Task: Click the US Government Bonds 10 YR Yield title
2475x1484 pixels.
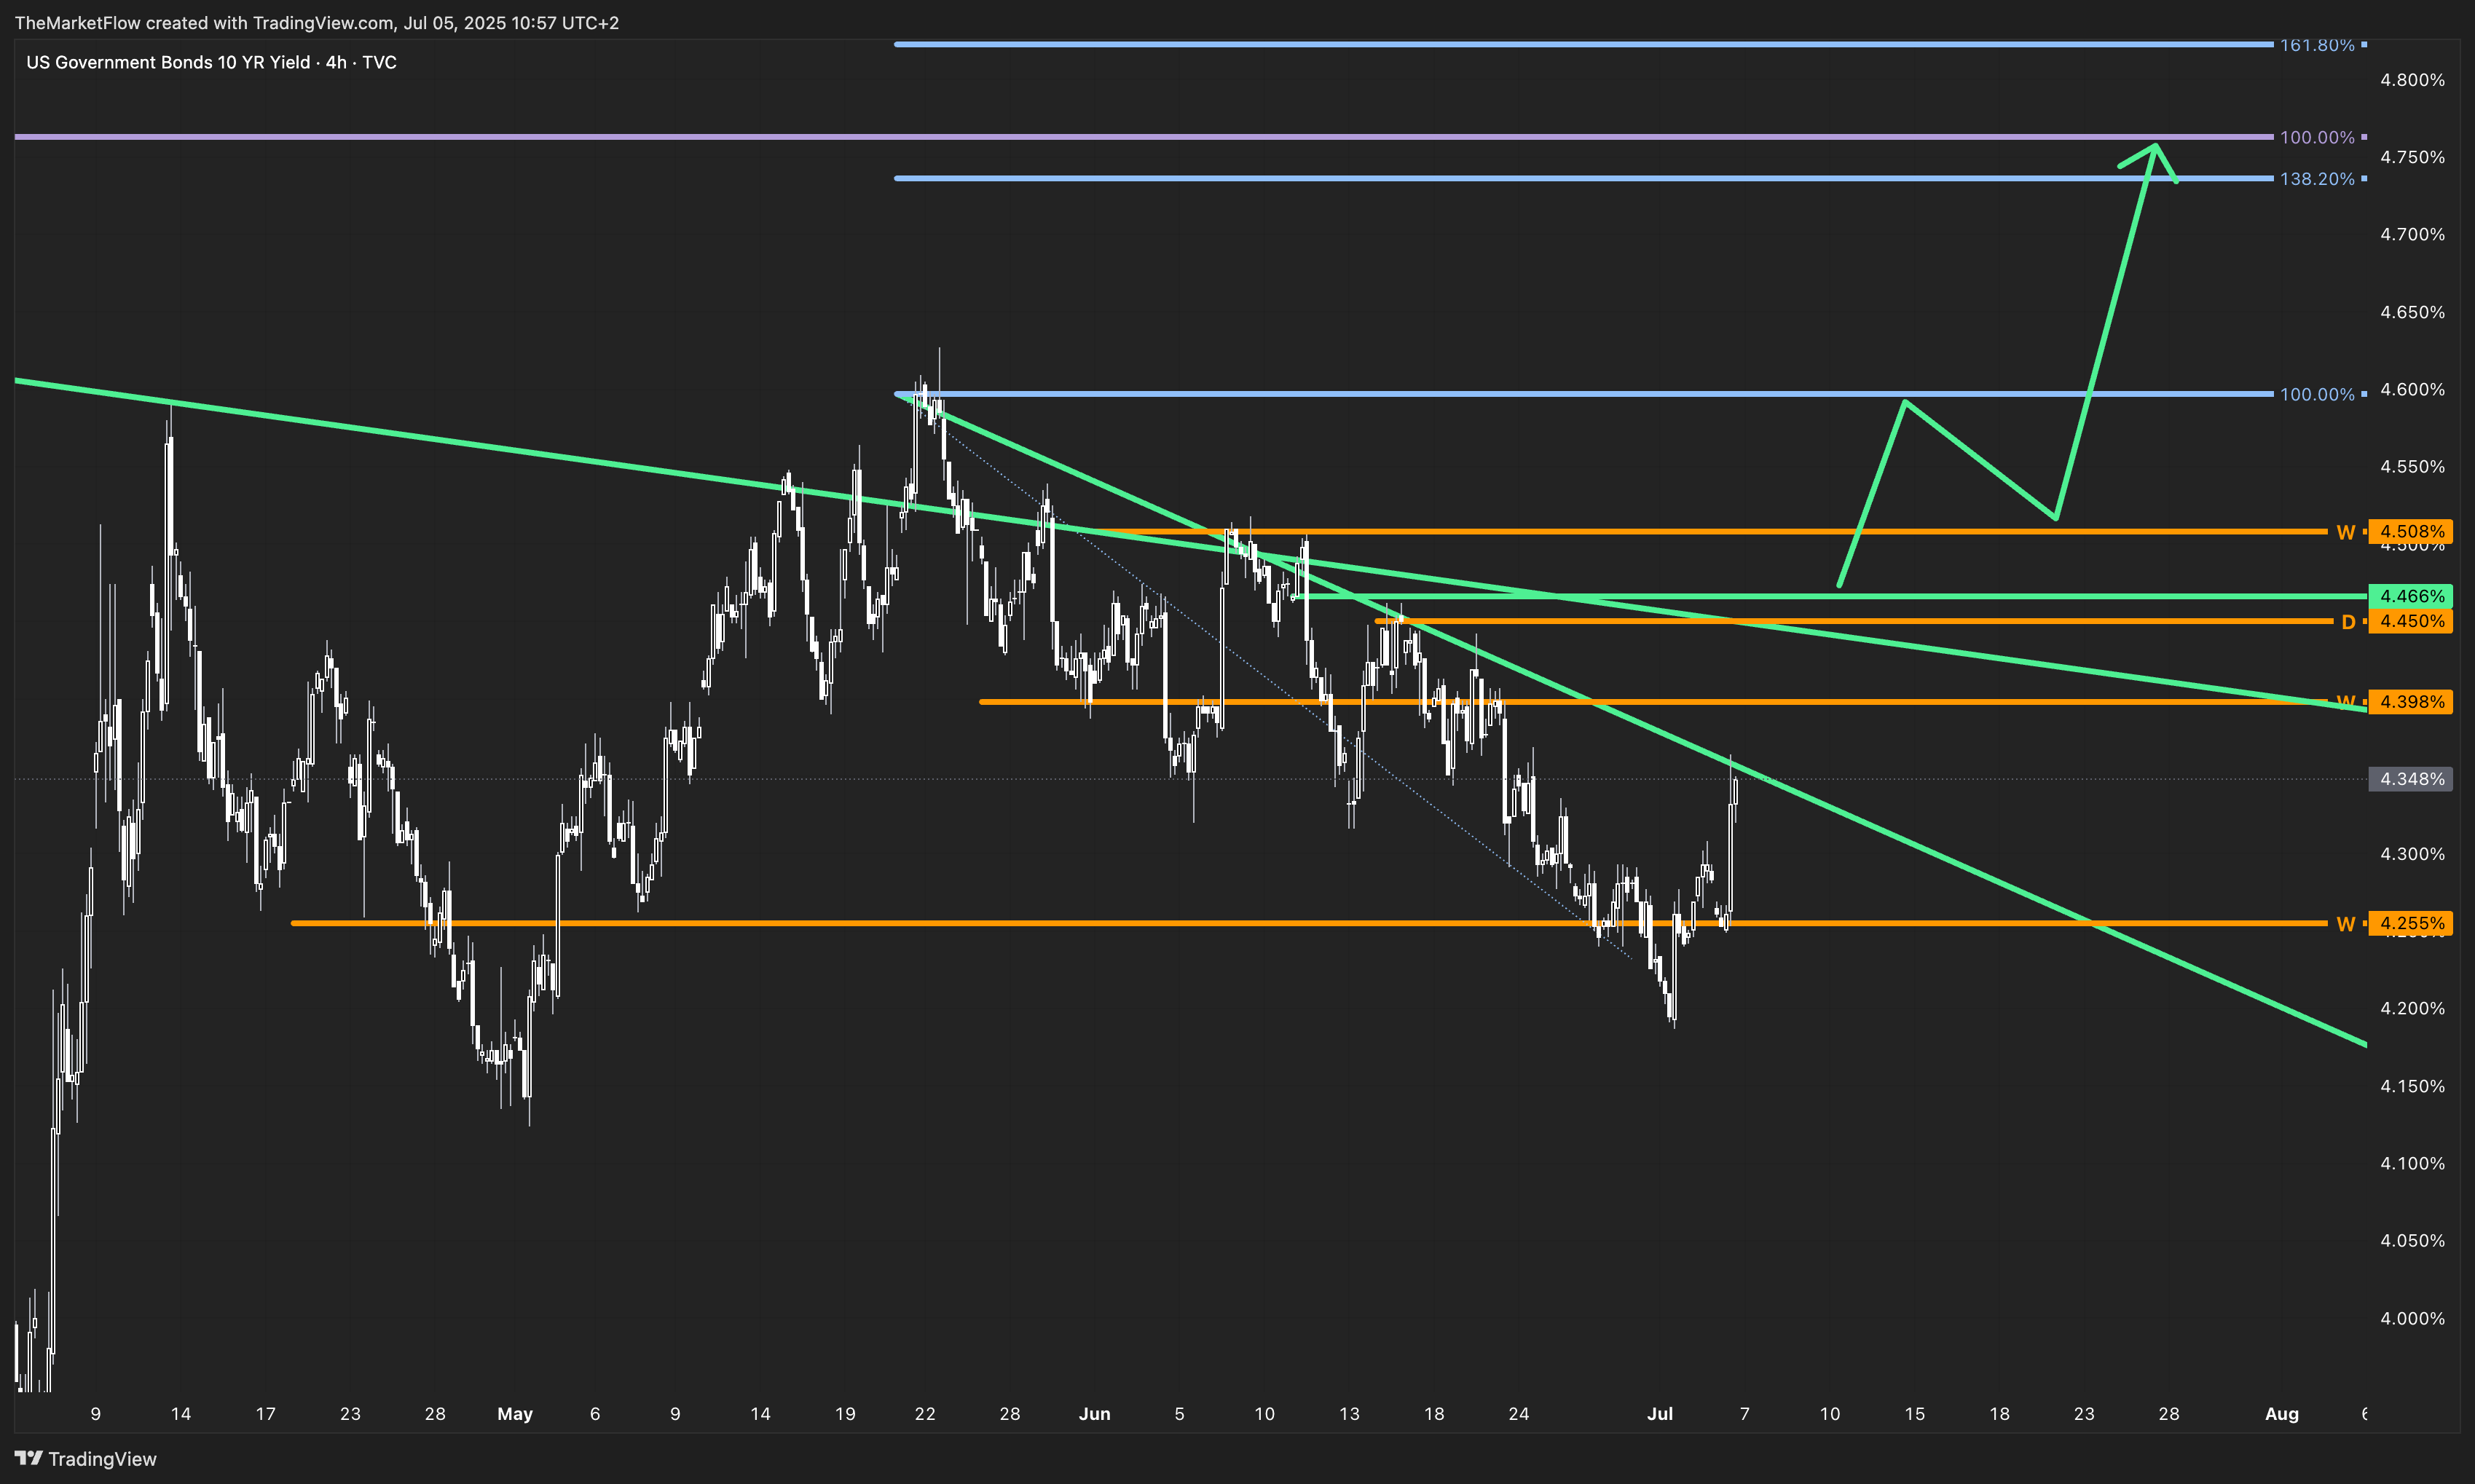Action: 211,62
